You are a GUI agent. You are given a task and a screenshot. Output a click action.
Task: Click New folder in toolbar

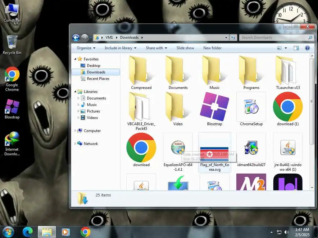point(212,48)
